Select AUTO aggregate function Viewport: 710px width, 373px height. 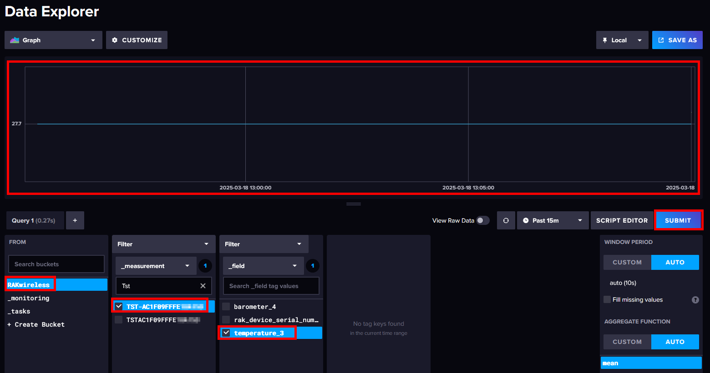675,342
